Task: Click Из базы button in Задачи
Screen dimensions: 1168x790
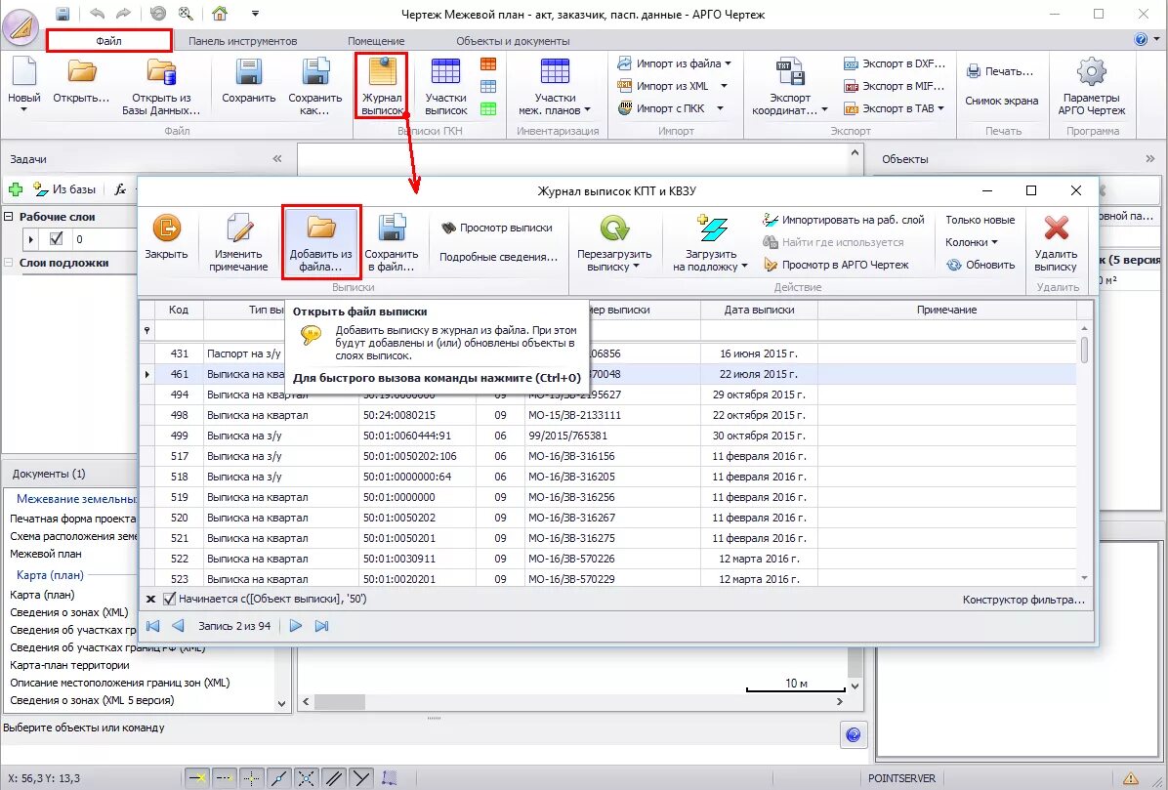Action: click(x=64, y=189)
